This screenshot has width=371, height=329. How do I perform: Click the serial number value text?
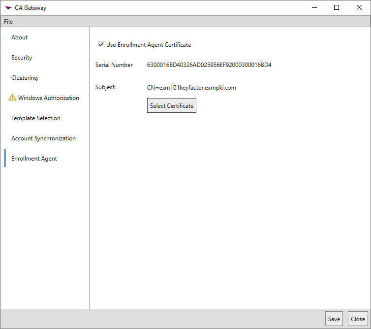pyautogui.click(x=209, y=65)
